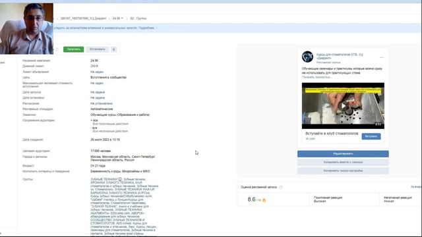This screenshot has height=237, width=422.
Task: Select the '02 - Группы' breadcrumb item
Action: tap(138, 18)
